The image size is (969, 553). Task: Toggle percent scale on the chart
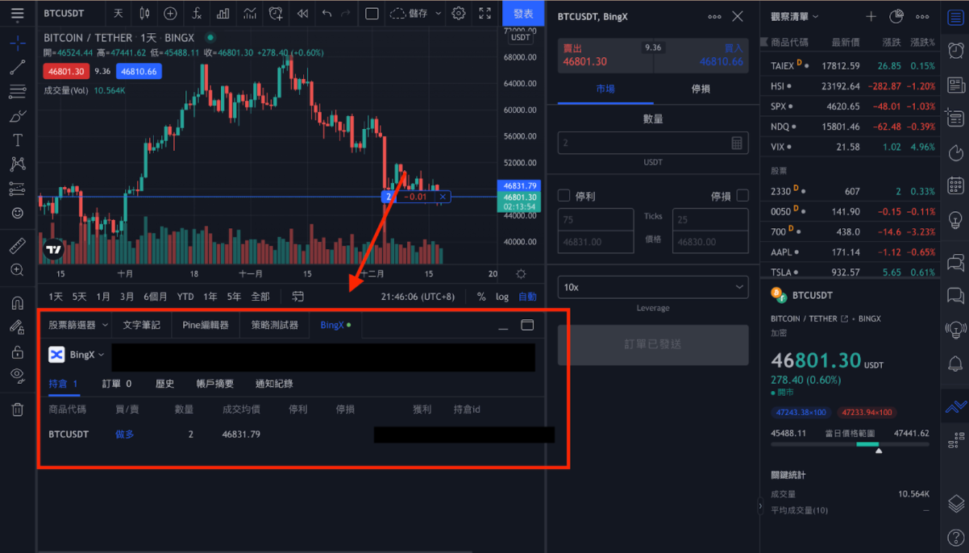pos(481,297)
